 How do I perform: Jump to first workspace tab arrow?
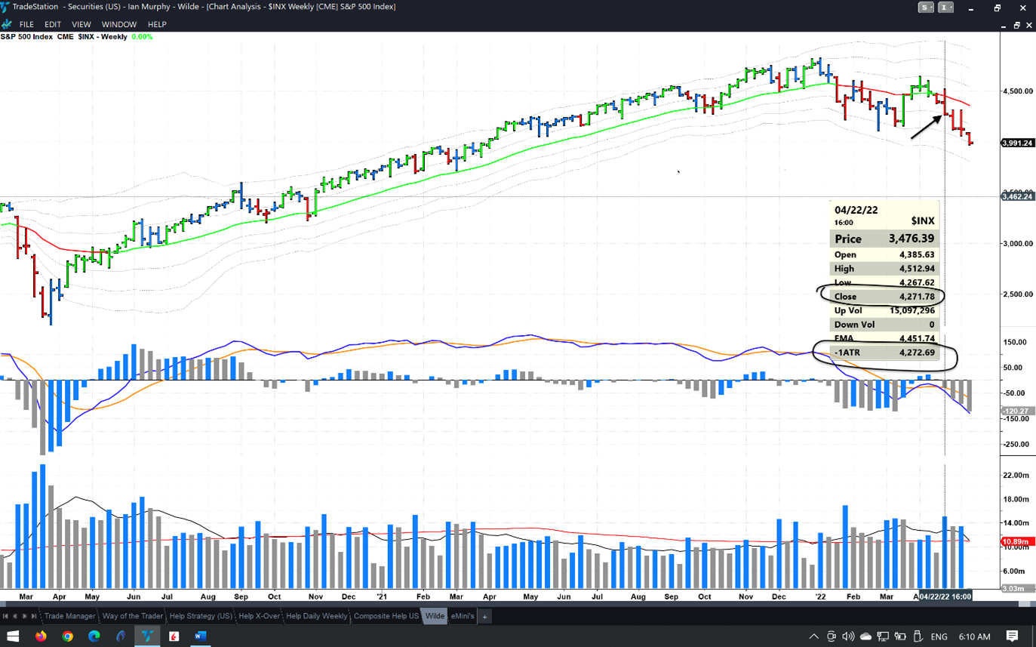pyautogui.click(x=6, y=616)
